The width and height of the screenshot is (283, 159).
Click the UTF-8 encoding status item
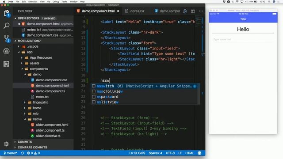pos(170,153)
